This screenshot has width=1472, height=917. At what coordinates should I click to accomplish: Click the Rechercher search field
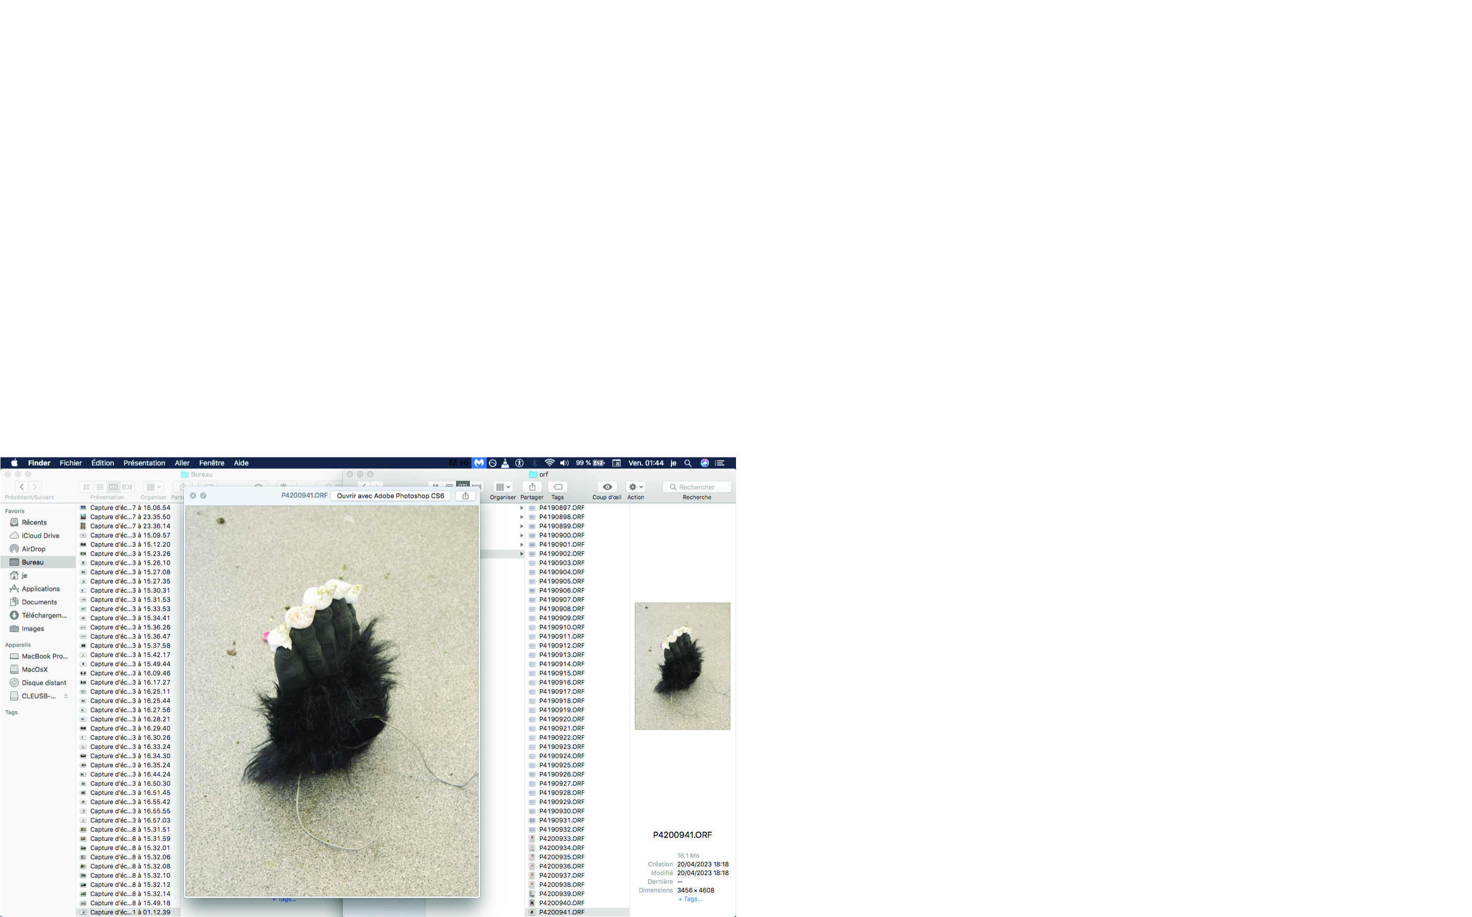[x=697, y=487]
